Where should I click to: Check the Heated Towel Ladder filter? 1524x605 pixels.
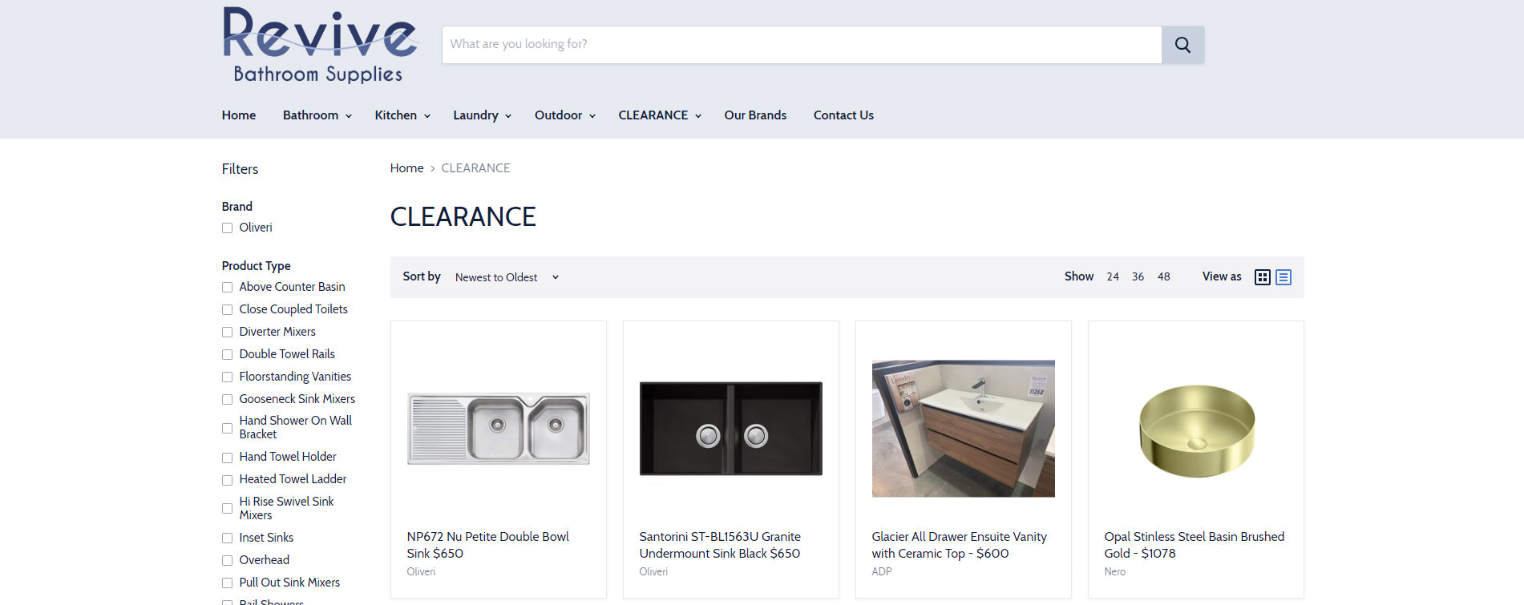point(228,480)
